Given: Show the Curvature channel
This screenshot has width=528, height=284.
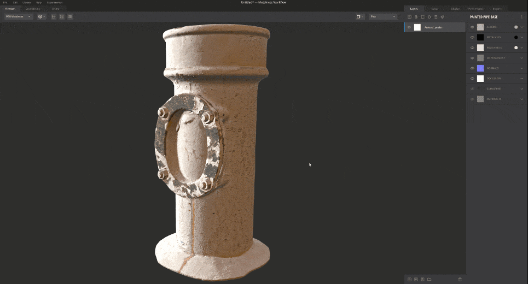Looking at the screenshot, I should coord(472,88).
